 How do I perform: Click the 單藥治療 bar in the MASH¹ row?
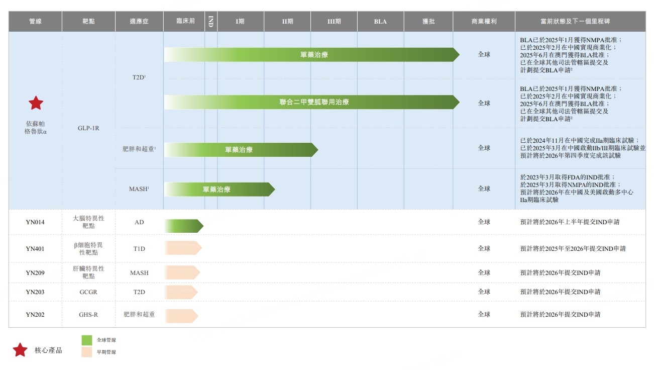coord(220,190)
